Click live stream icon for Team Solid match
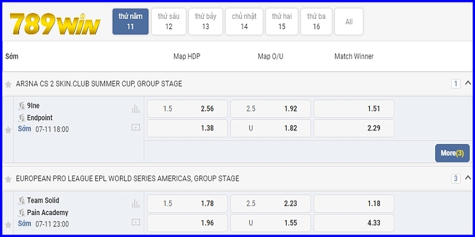This screenshot has width=475, height=237. (x=136, y=222)
